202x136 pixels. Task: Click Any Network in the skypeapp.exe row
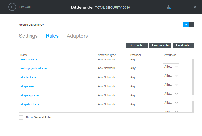click(x=106, y=95)
